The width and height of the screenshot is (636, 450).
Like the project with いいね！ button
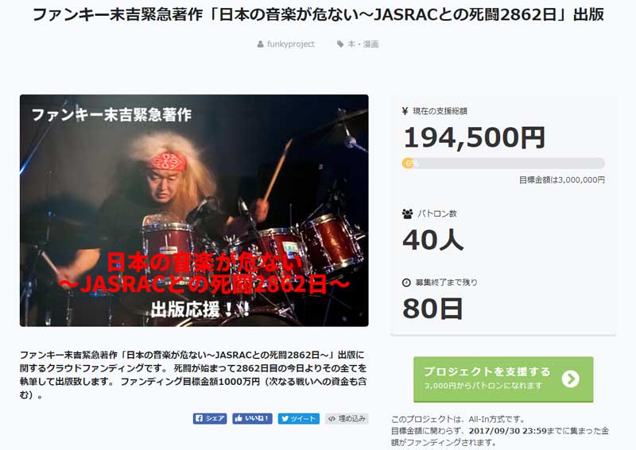[252, 418]
